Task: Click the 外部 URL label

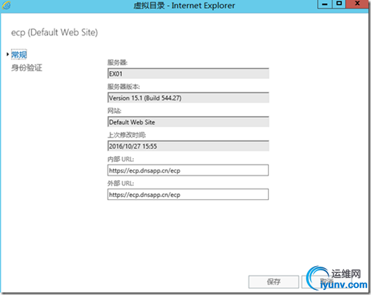Action: 121,183
